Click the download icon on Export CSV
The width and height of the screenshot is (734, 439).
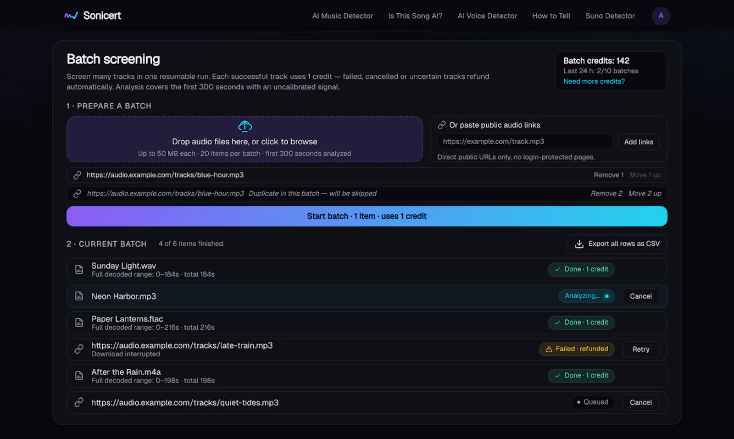click(x=579, y=244)
